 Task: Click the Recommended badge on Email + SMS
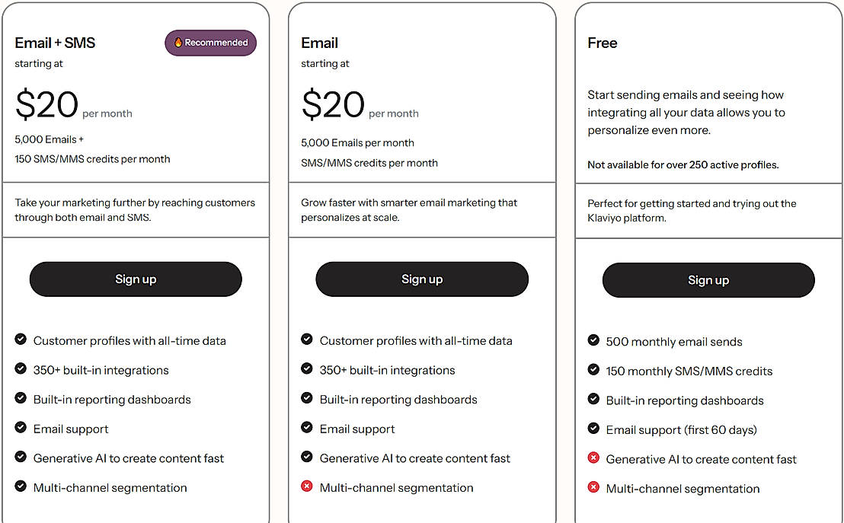[211, 43]
